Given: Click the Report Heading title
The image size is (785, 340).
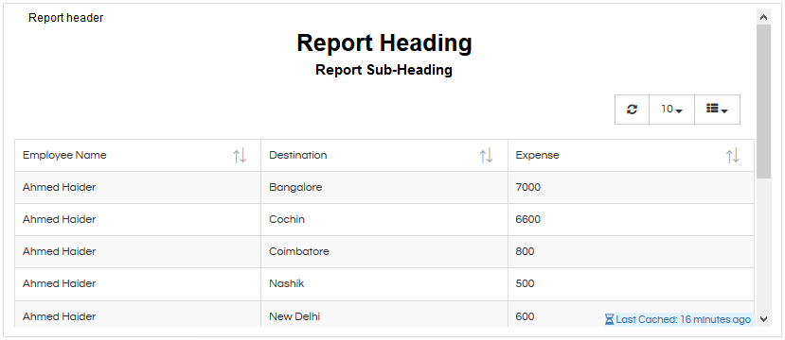Looking at the screenshot, I should 384,42.
